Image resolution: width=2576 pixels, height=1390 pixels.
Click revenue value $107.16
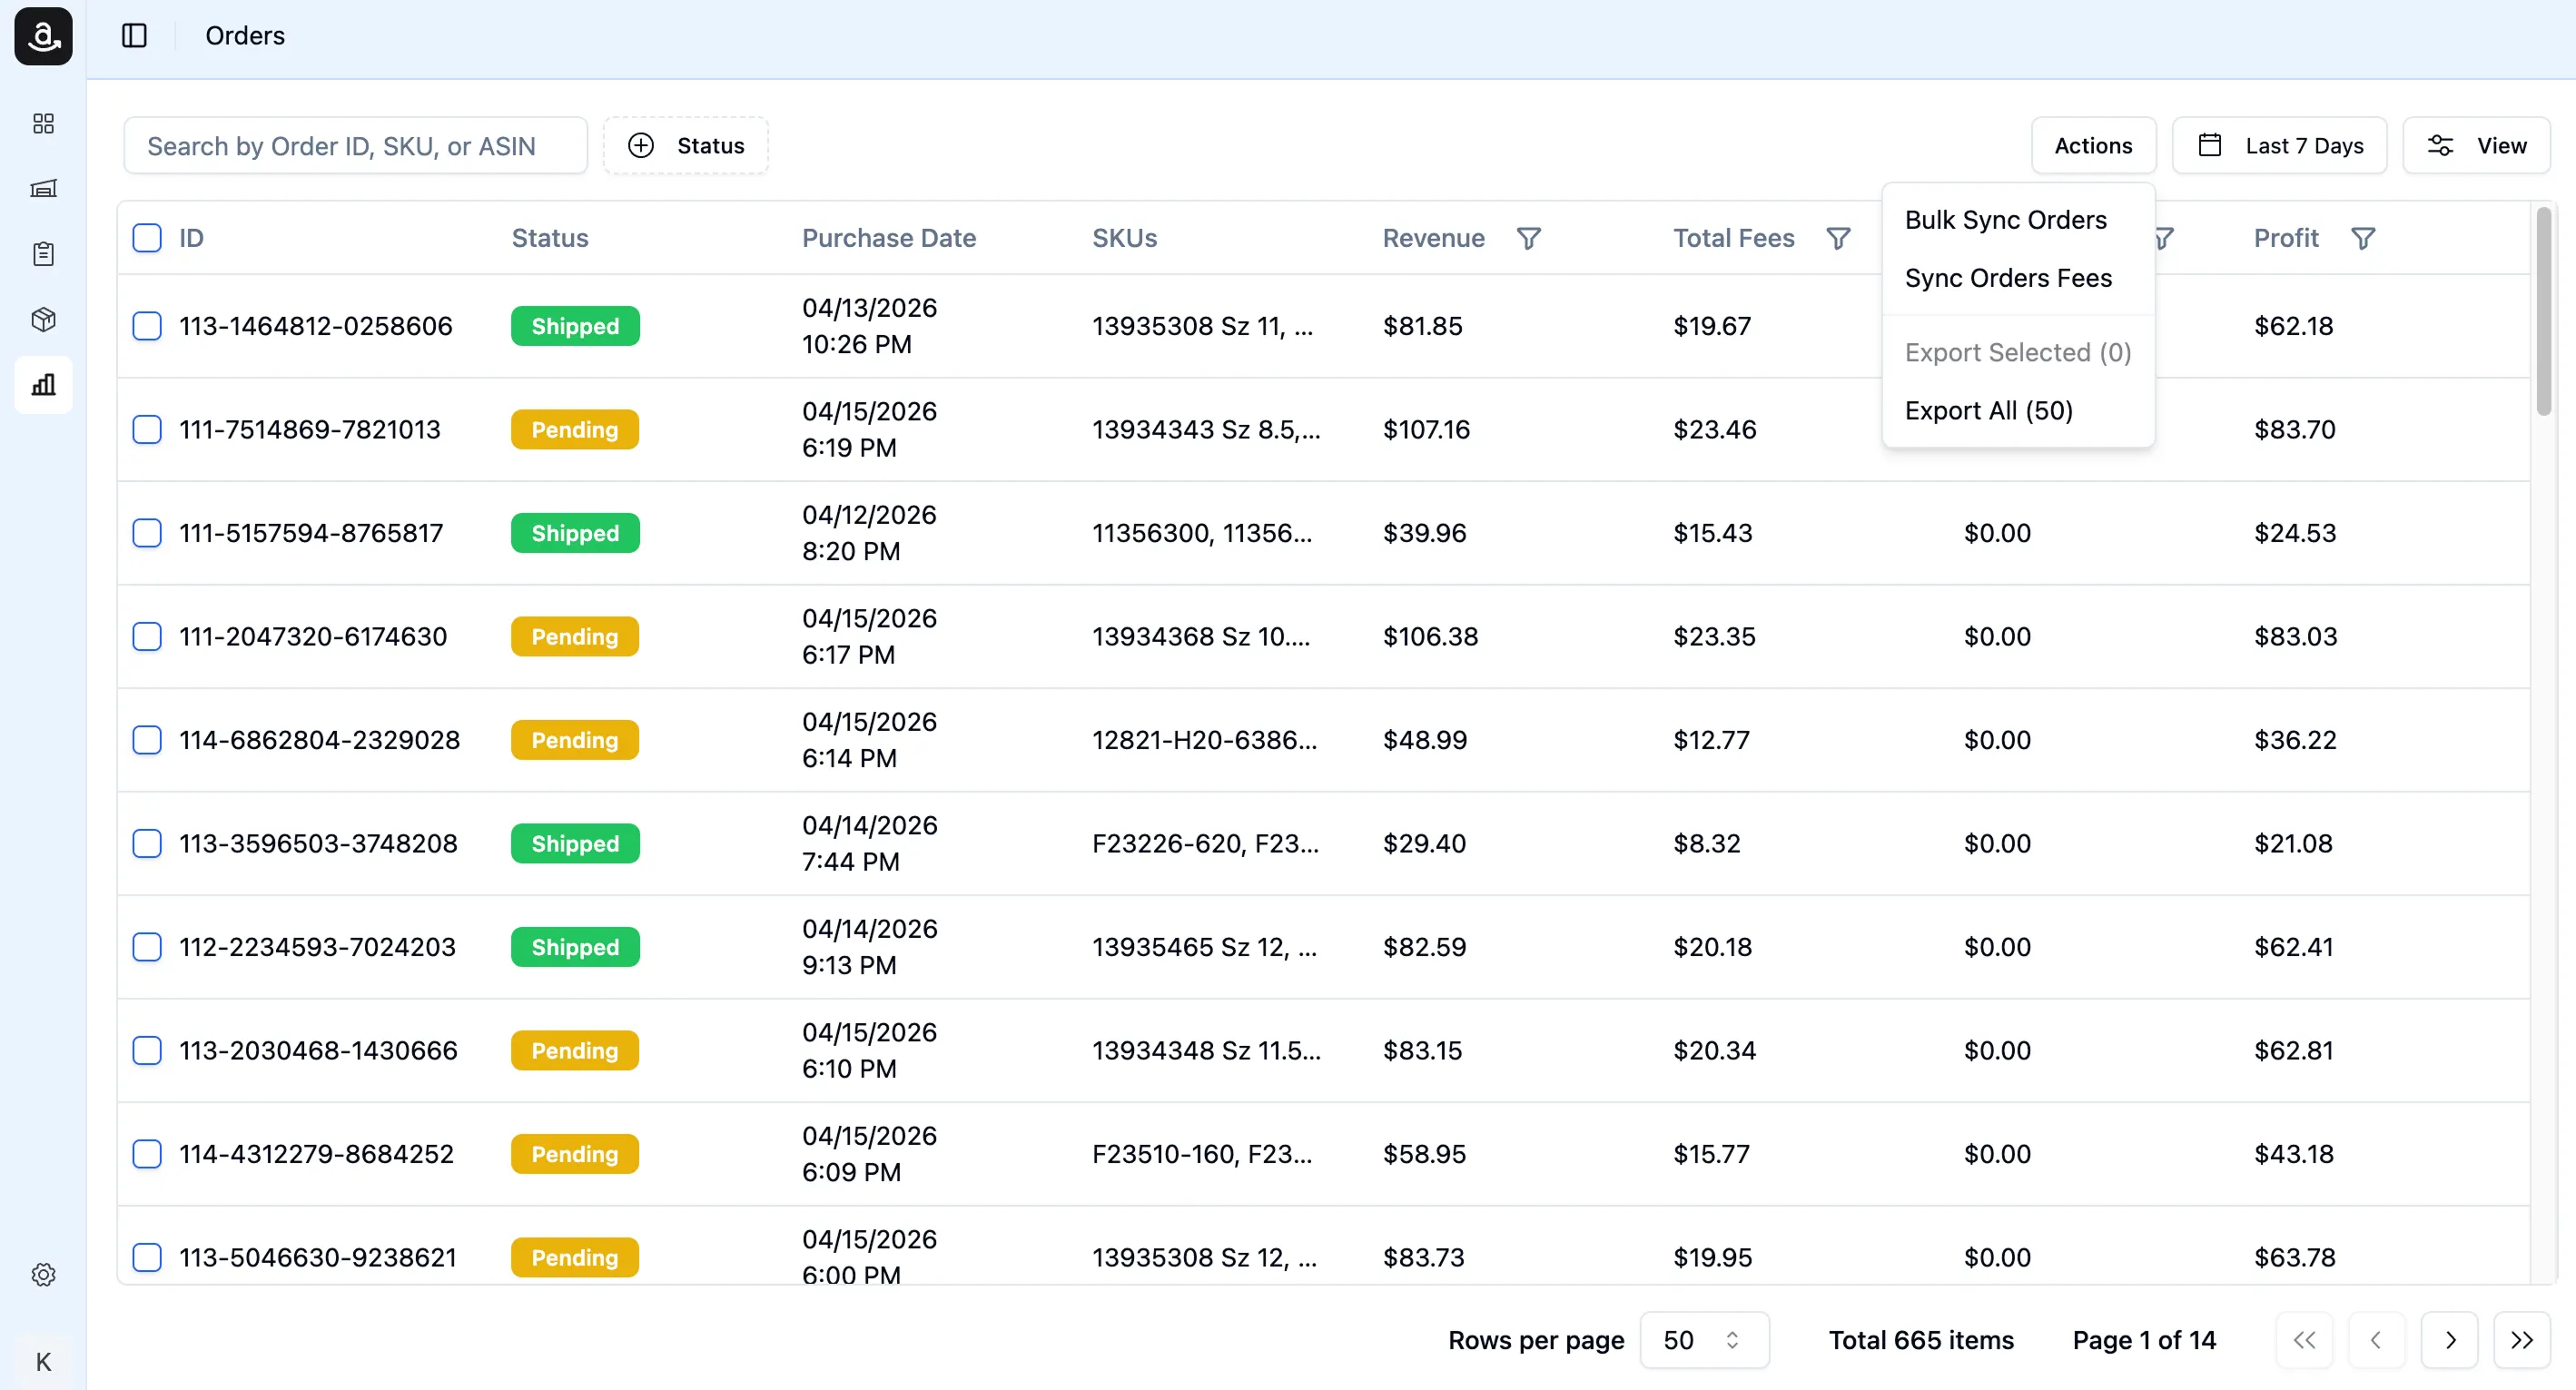coord(1426,429)
